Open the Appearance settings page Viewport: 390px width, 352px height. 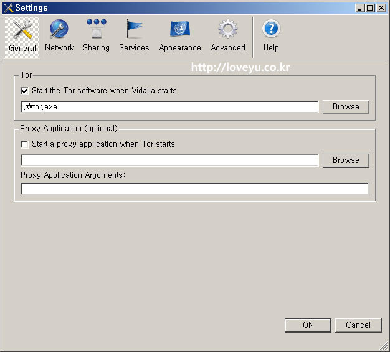pos(180,37)
